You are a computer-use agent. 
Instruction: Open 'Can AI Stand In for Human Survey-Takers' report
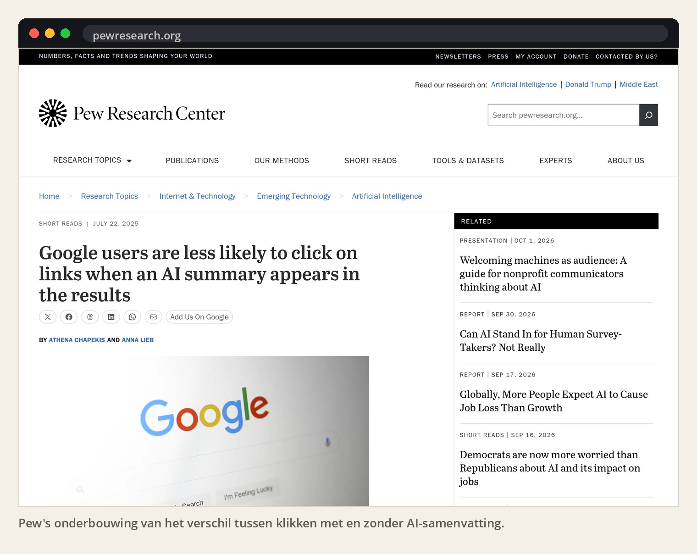click(541, 341)
